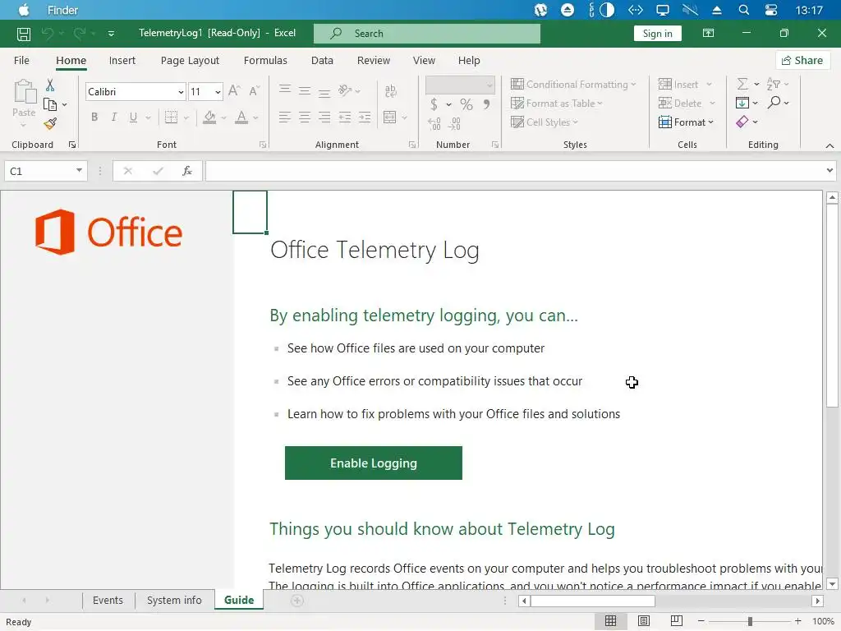The image size is (841, 631).
Task: Click the Insert Function fx icon
Action: click(x=187, y=171)
